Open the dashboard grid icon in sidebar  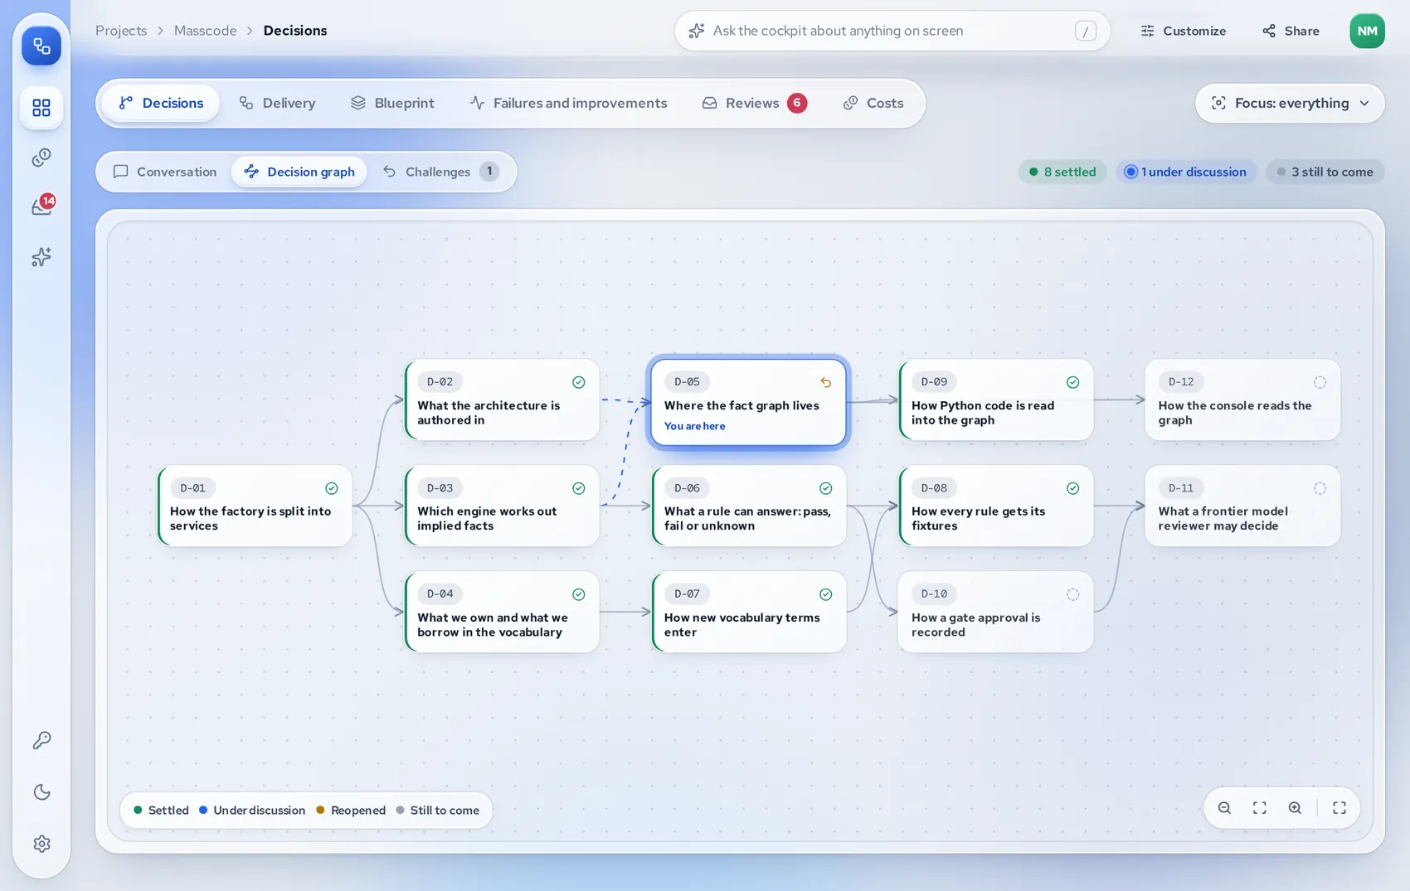coord(41,108)
